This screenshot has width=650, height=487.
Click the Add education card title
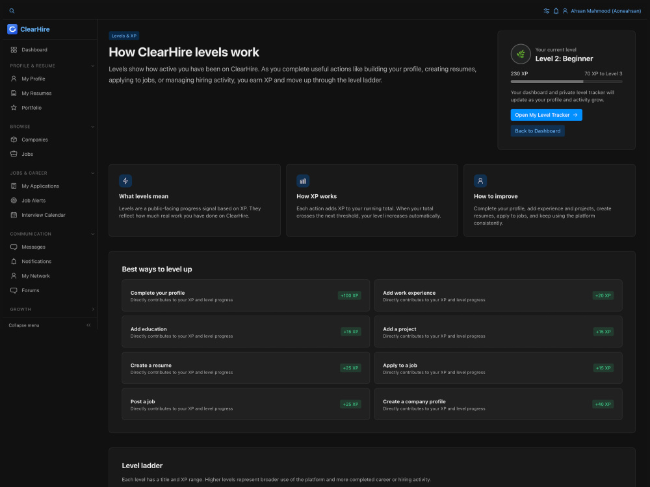coord(148,329)
